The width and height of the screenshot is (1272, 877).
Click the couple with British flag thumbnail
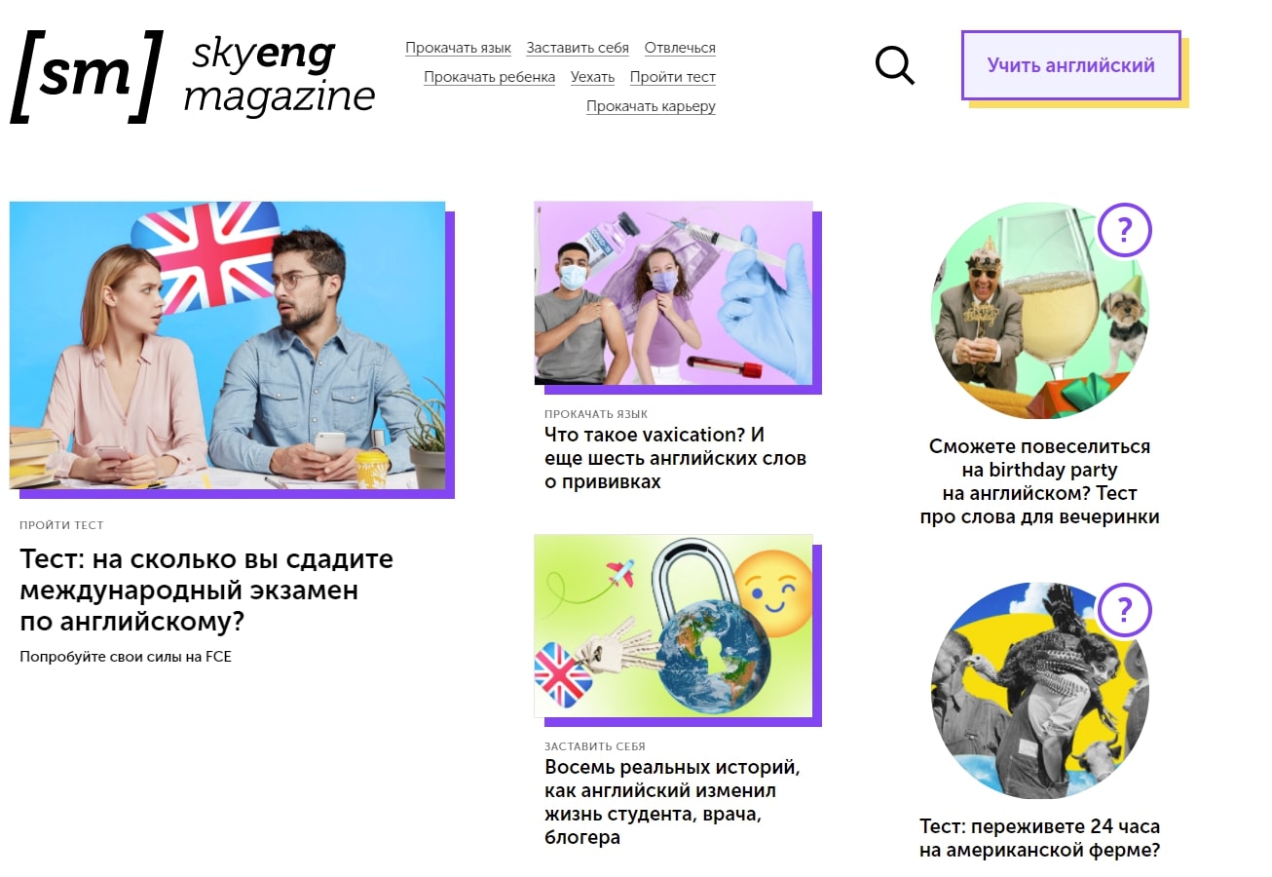point(227,345)
